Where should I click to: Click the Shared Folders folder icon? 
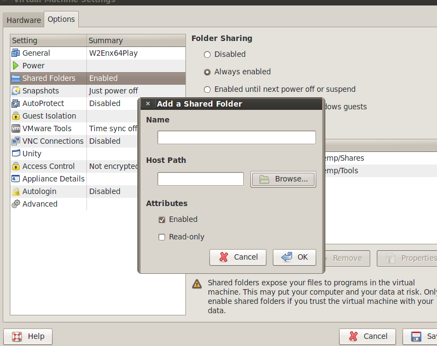(x=16, y=78)
